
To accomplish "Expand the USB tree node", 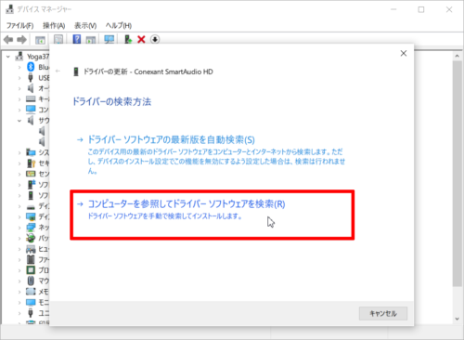I will [19, 78].
